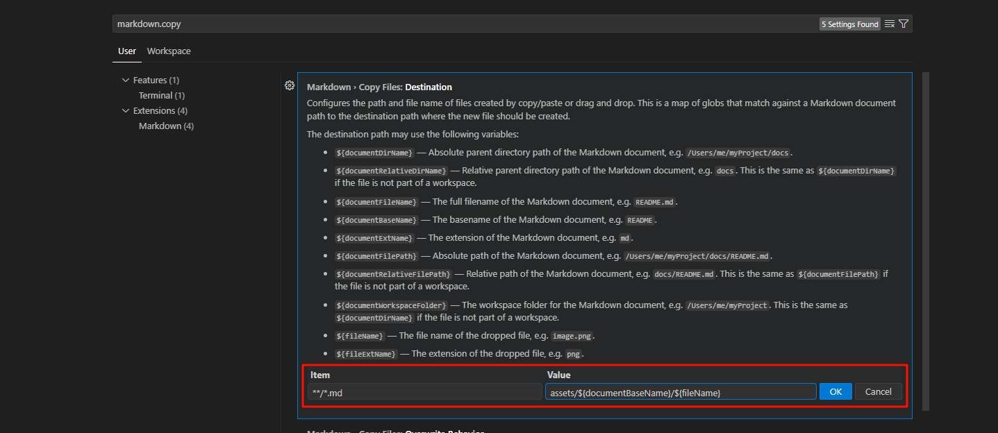
Task: Edit the Value field with assets path
Action: click(681, 392)
